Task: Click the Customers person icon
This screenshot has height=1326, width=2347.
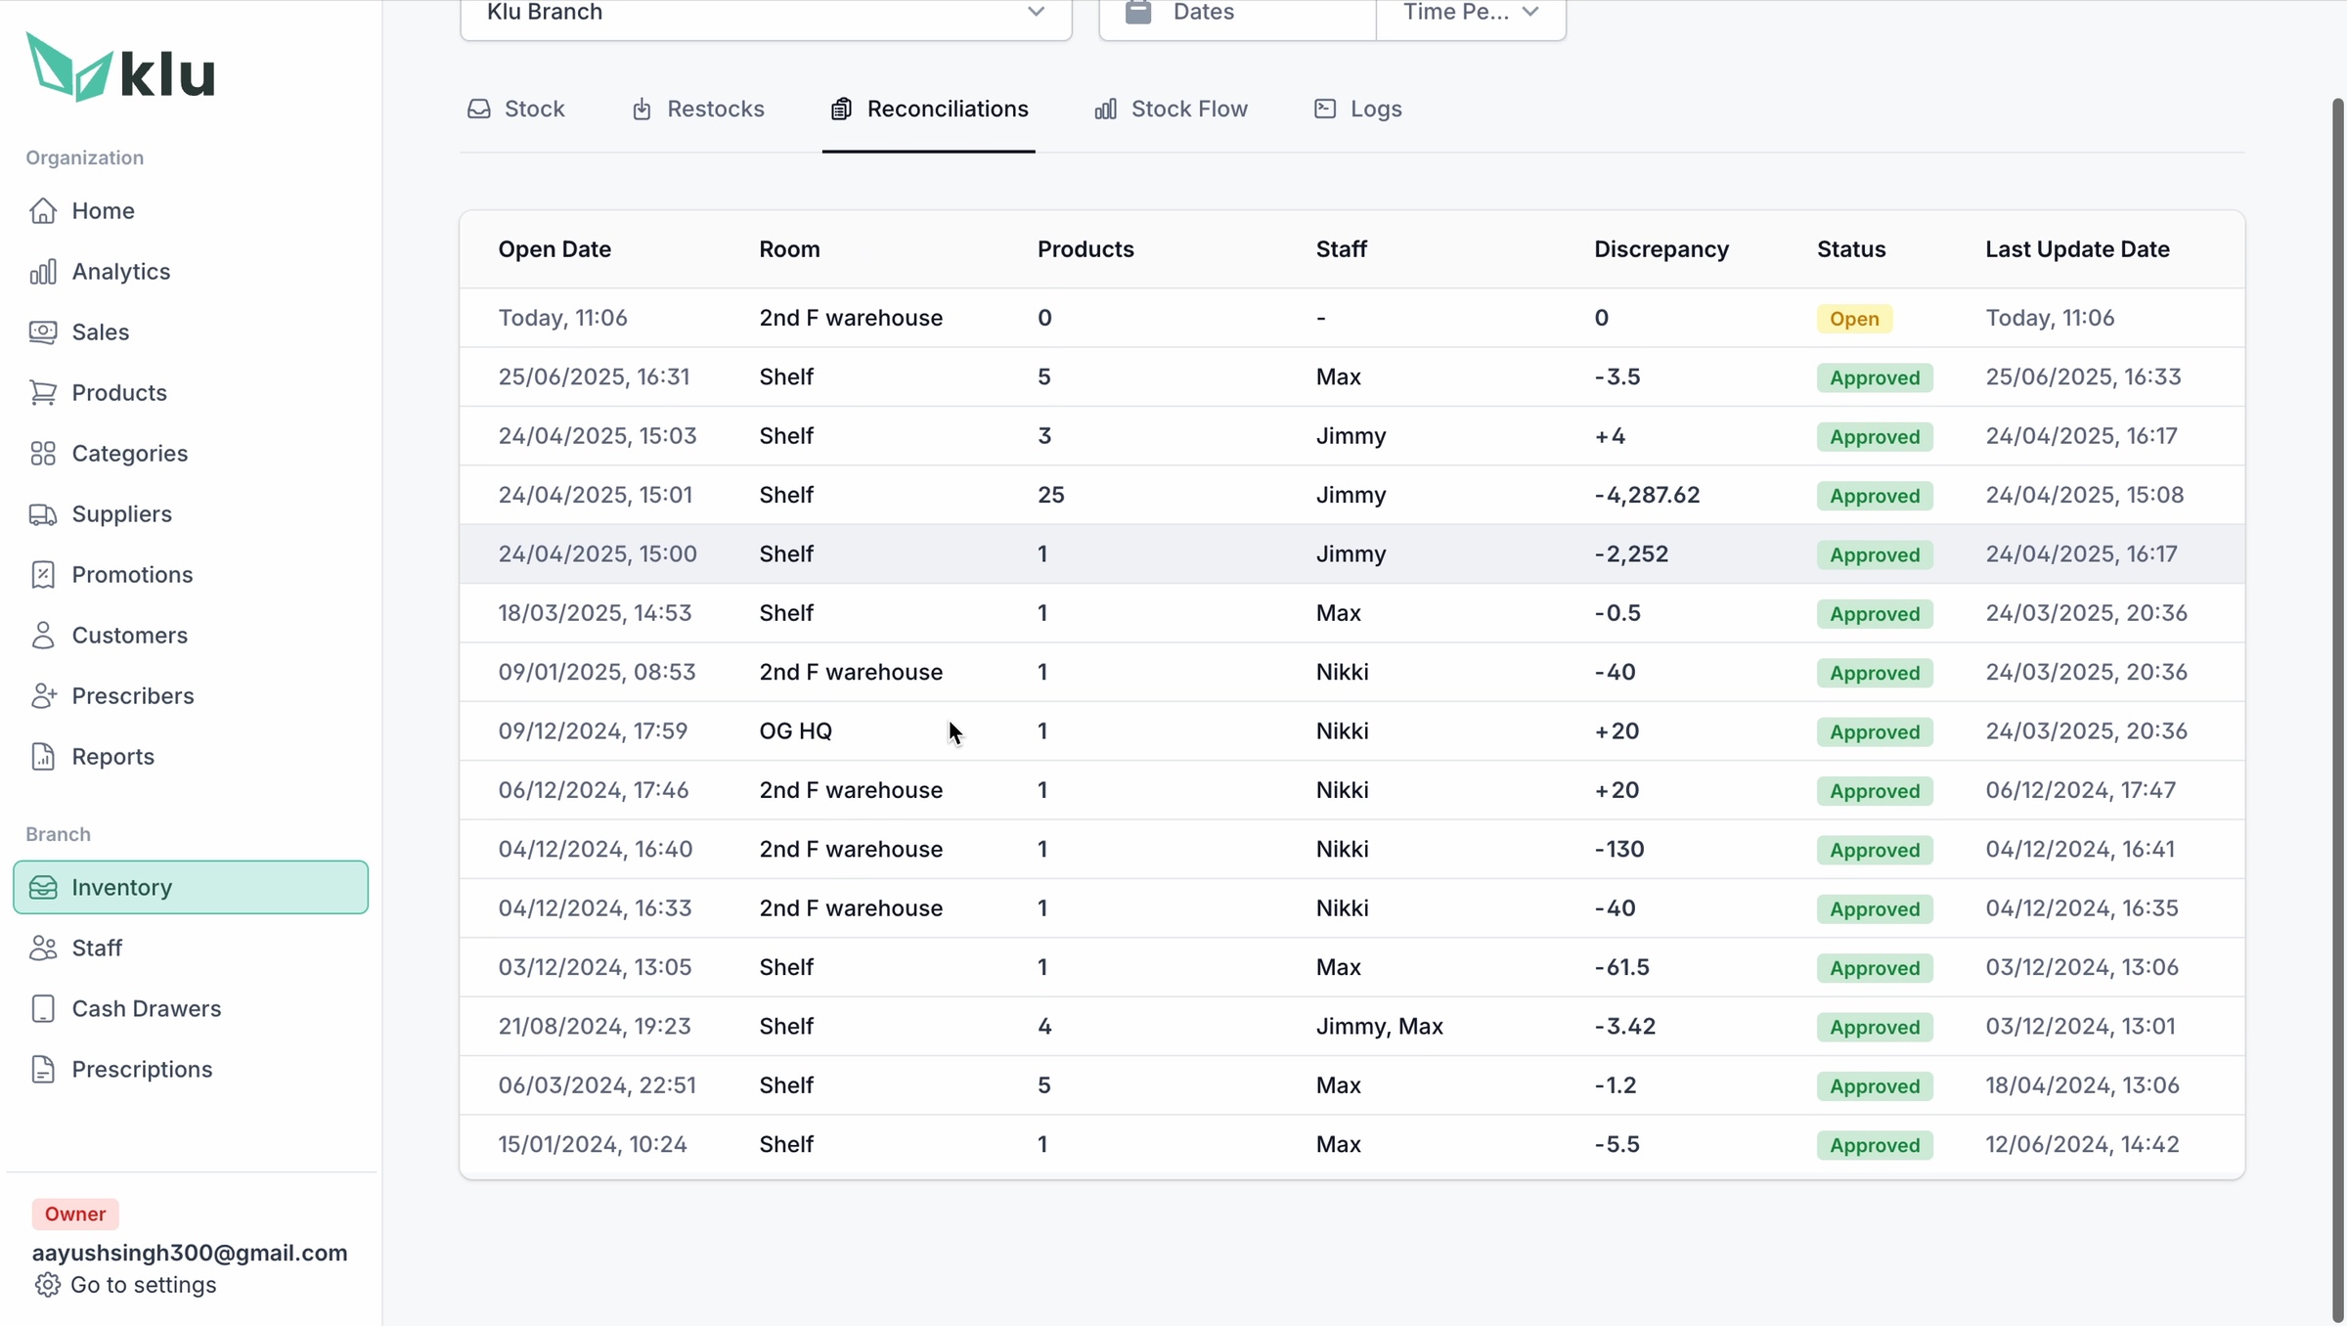Action: coord(43,635)
